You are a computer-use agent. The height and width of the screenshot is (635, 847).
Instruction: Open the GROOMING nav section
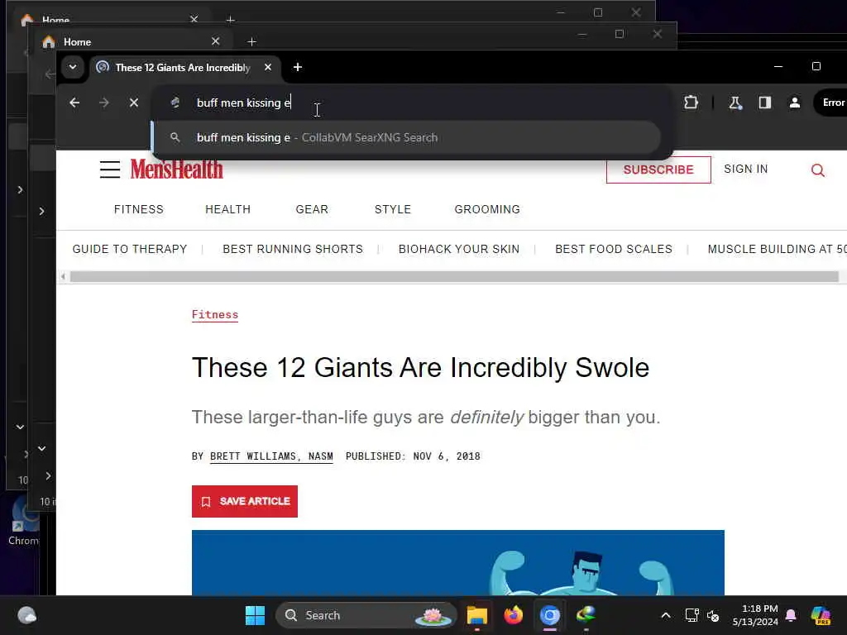pyautogui.click(x=487, y=209)
